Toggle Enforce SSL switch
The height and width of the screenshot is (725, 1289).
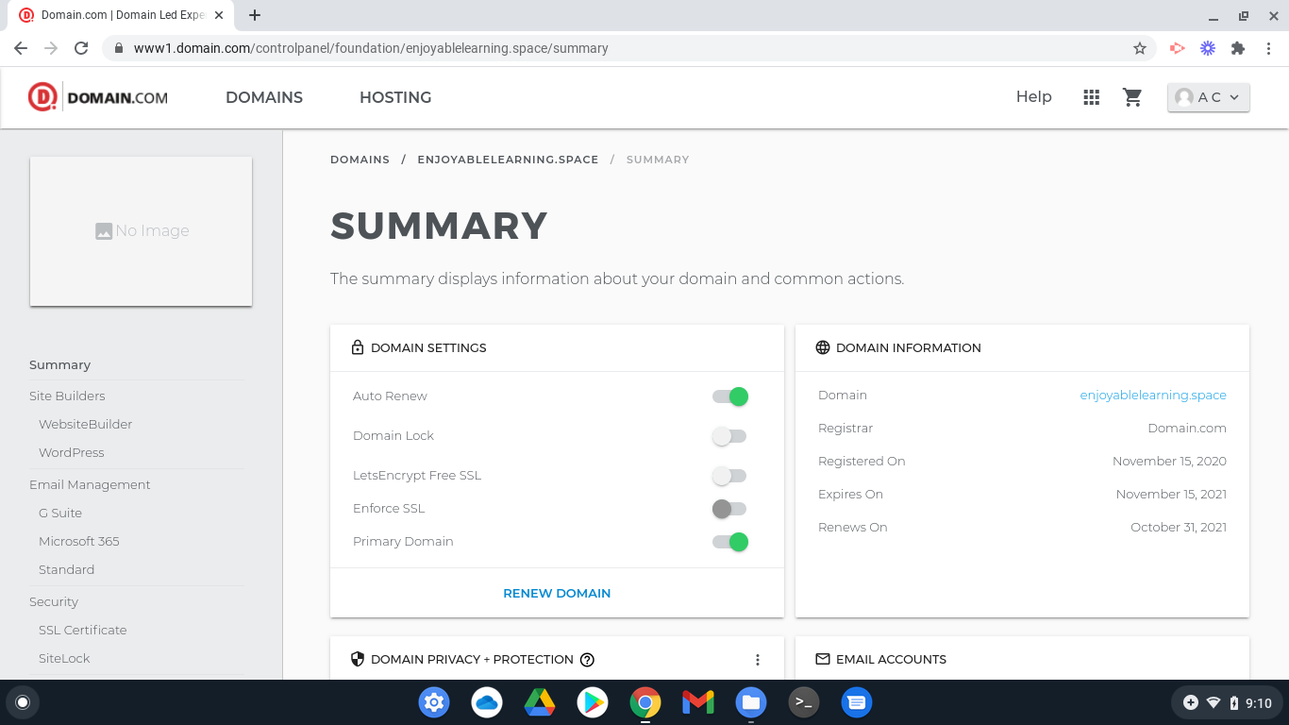coord(730,509)
